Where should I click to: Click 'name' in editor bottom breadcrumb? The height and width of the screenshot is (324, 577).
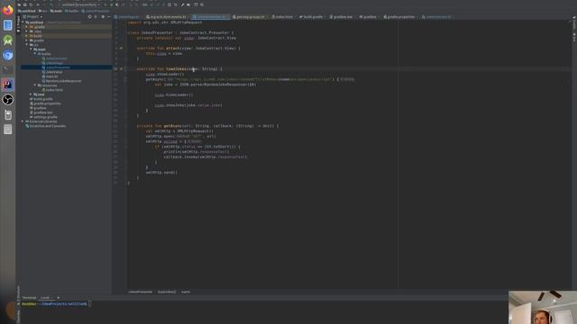click(x=186, y=292)
